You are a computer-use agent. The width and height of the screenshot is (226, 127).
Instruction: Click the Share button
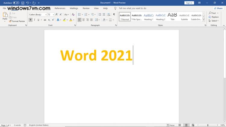pyautogui.click(x=218, y=8)
